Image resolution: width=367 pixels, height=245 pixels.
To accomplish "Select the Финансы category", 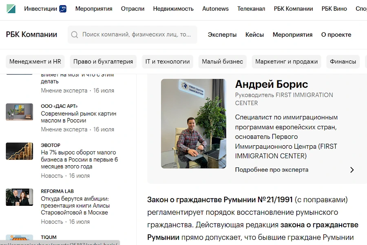I will click(x=343, y=61).
